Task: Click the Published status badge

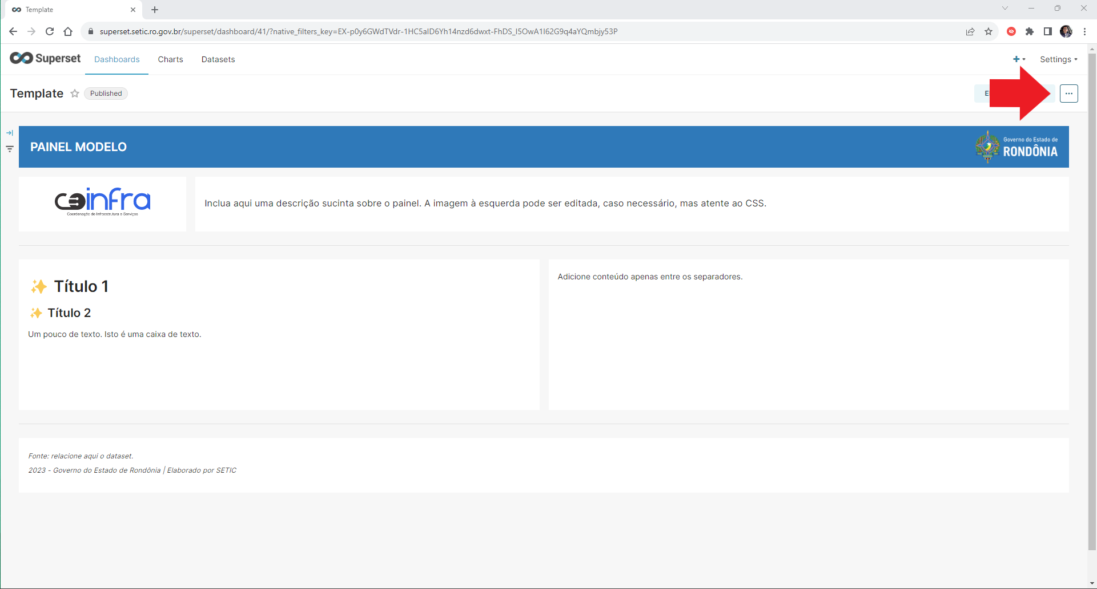Action: tap(106, 94)
